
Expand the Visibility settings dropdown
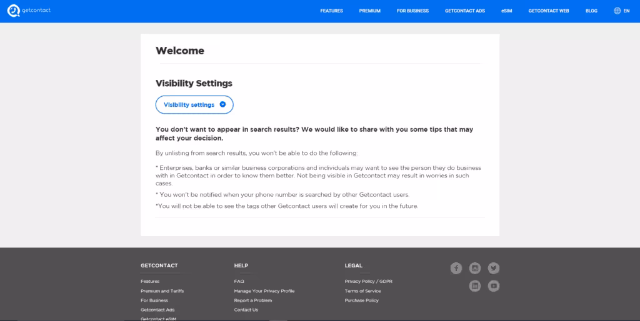(194, 105)
